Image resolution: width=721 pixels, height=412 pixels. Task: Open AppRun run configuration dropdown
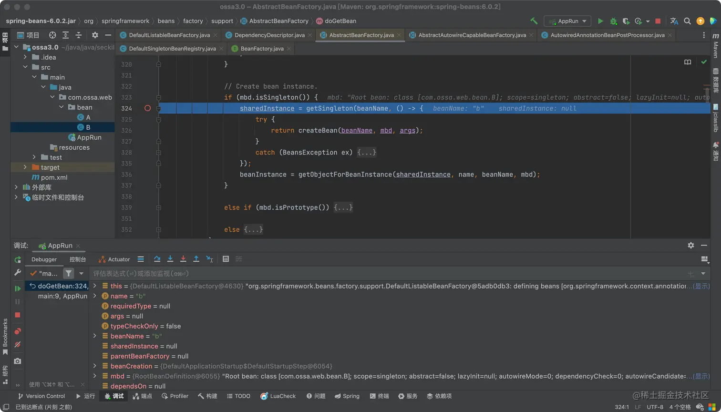[x=567, y=21]
